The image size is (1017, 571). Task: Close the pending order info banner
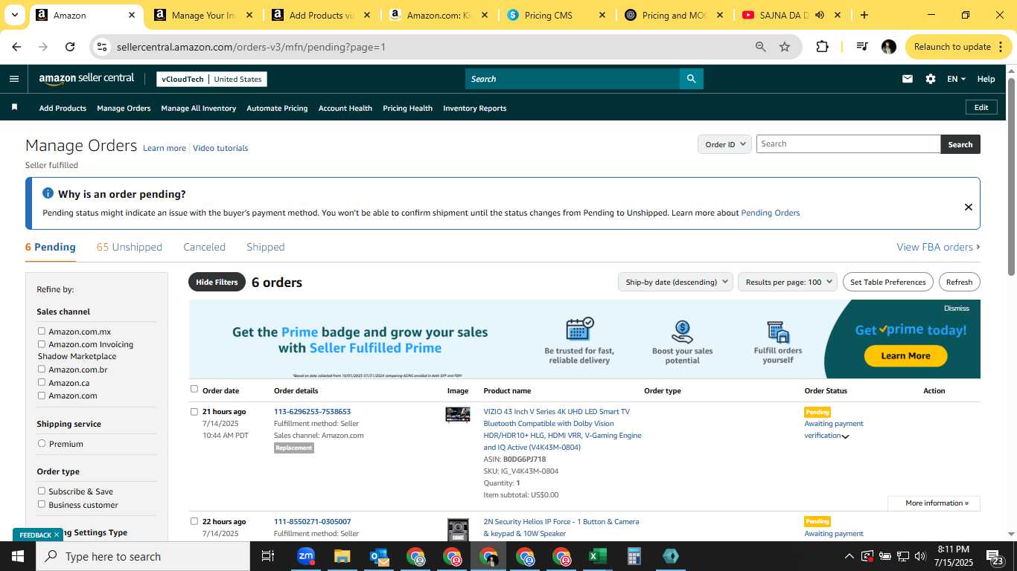tap(968, 207)
